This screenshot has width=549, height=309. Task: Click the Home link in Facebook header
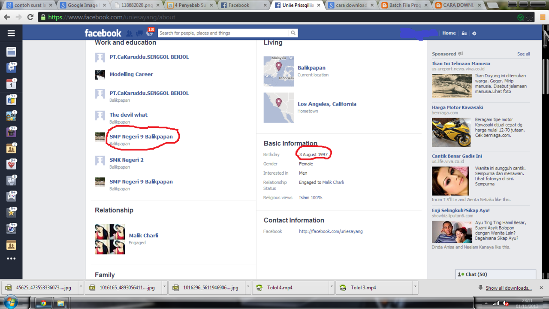[449, 33]
